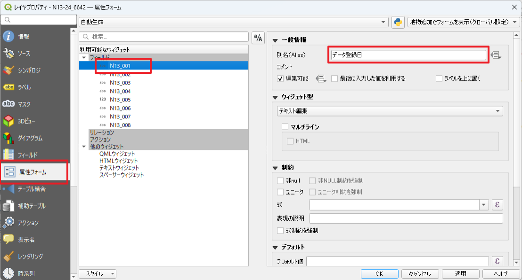This screenshot has width=522, height=280.
Task: Click the デフォルト値 input field
Action: [x=397, y=261]
